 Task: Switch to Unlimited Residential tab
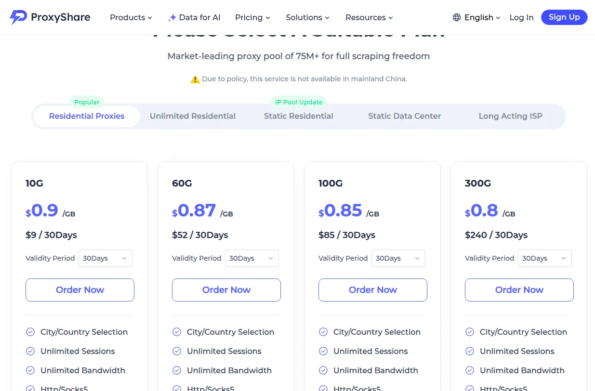click(x=193, y=116)
